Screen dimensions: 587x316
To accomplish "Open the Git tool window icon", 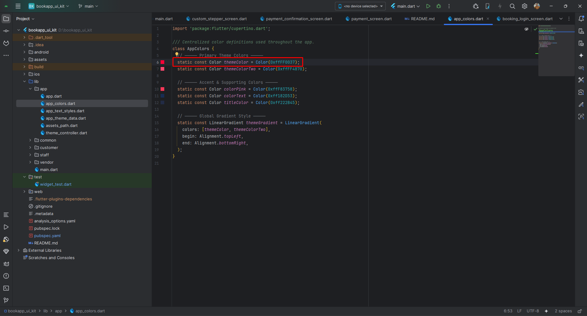I will [6, 300].
